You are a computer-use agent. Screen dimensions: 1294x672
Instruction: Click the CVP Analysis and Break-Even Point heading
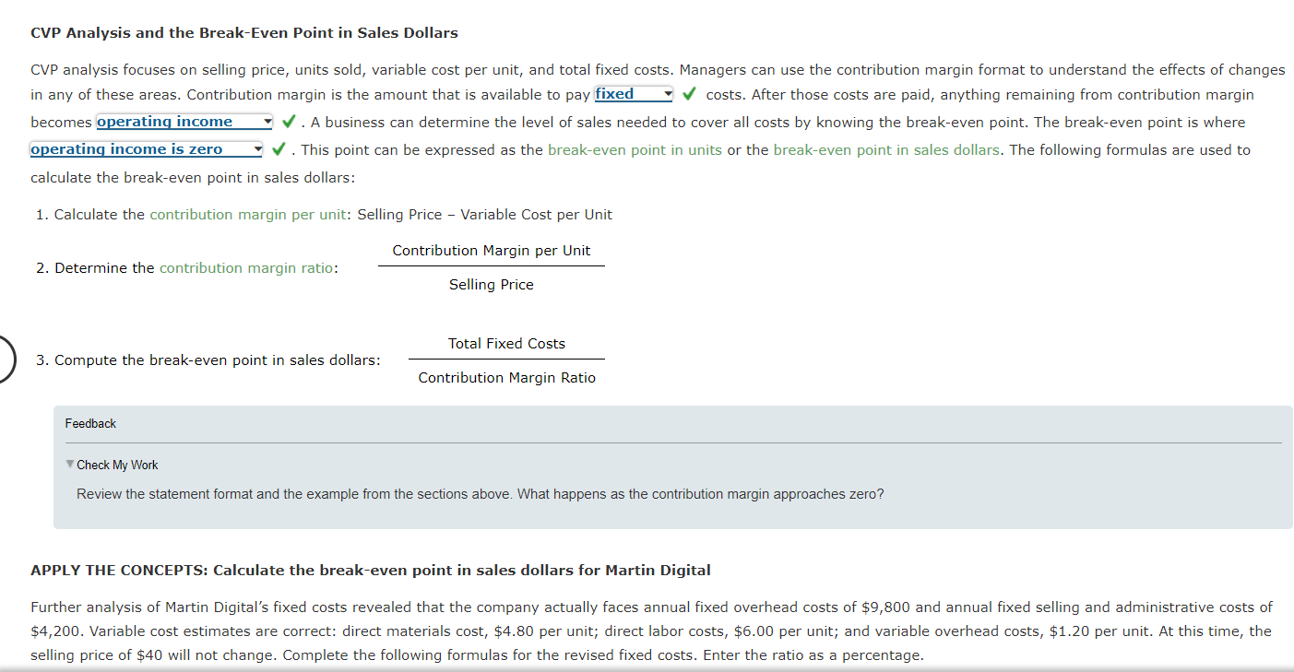click(x=244, y=32)
